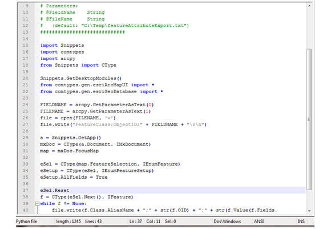Click 'Sel : 0' in status bar
Image resolution: width=331 pixels, height=229 pixels.
171,222
